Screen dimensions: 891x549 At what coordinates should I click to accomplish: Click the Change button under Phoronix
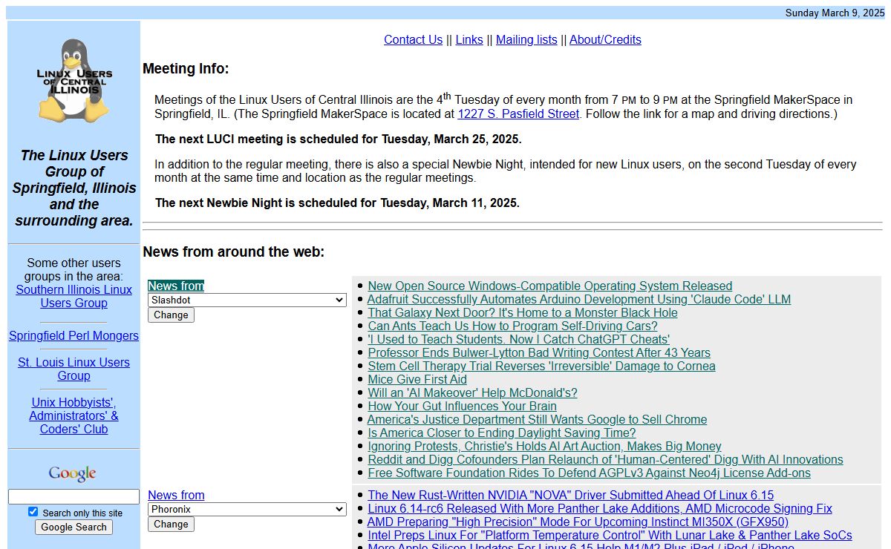(x=171, y=525)
